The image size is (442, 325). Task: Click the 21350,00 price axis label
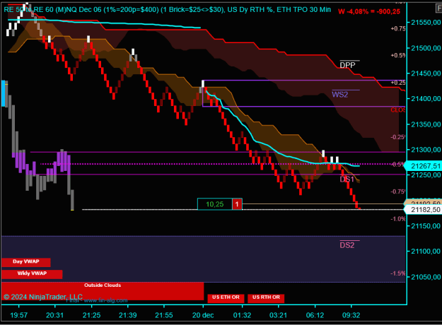426,124
